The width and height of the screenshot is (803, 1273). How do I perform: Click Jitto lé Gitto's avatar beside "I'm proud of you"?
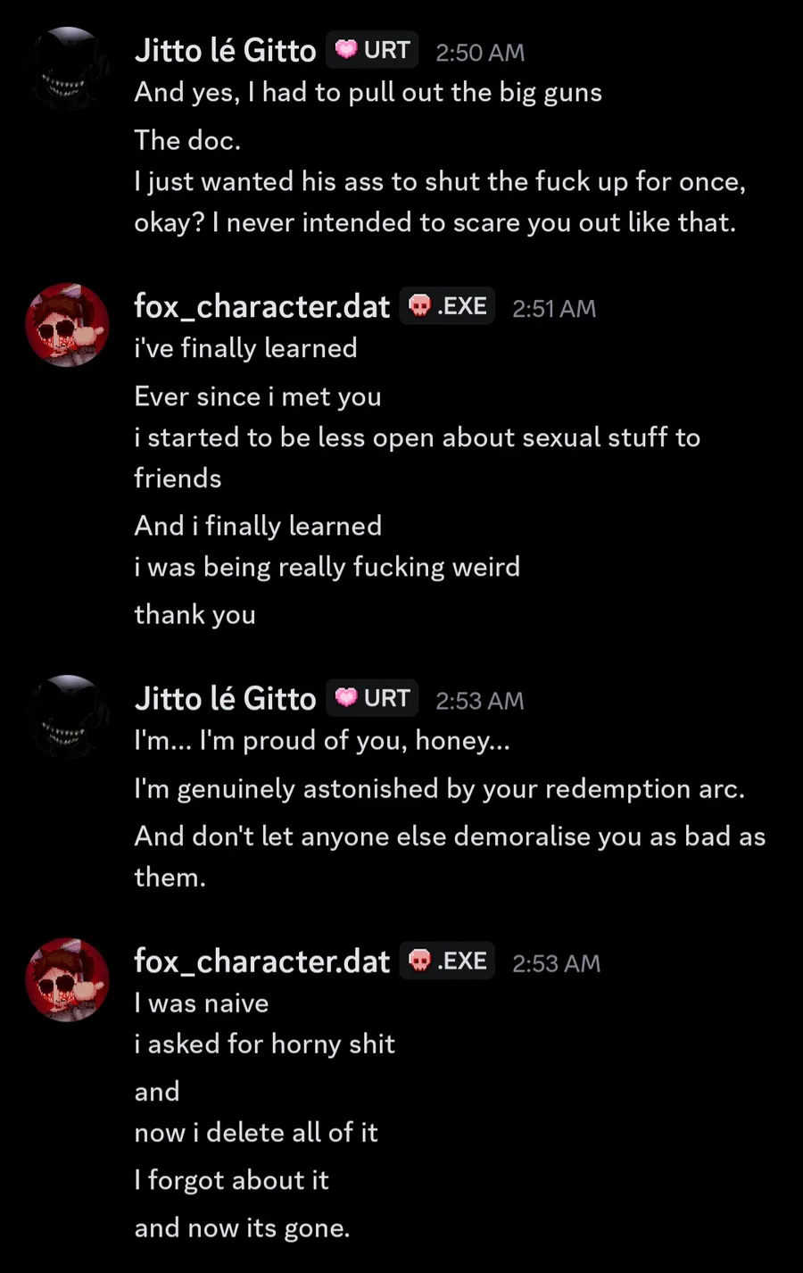point(68,717)
